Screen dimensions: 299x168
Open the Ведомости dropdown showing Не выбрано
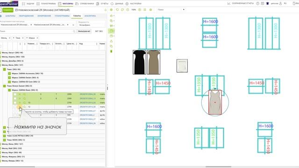point(91,25)
